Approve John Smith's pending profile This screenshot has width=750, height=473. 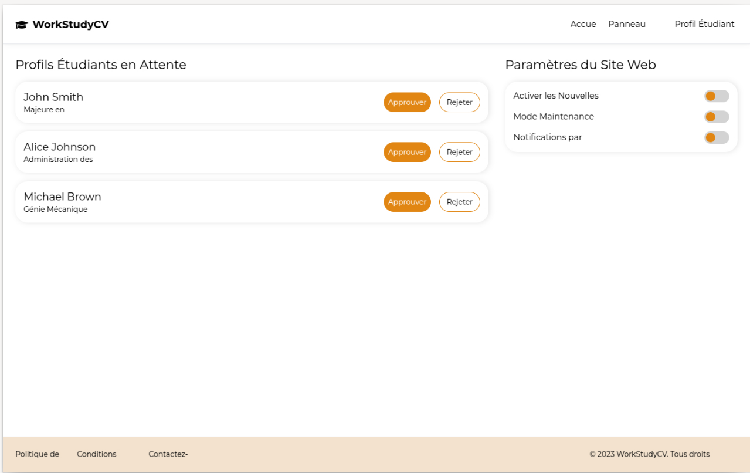pos(407,102)
